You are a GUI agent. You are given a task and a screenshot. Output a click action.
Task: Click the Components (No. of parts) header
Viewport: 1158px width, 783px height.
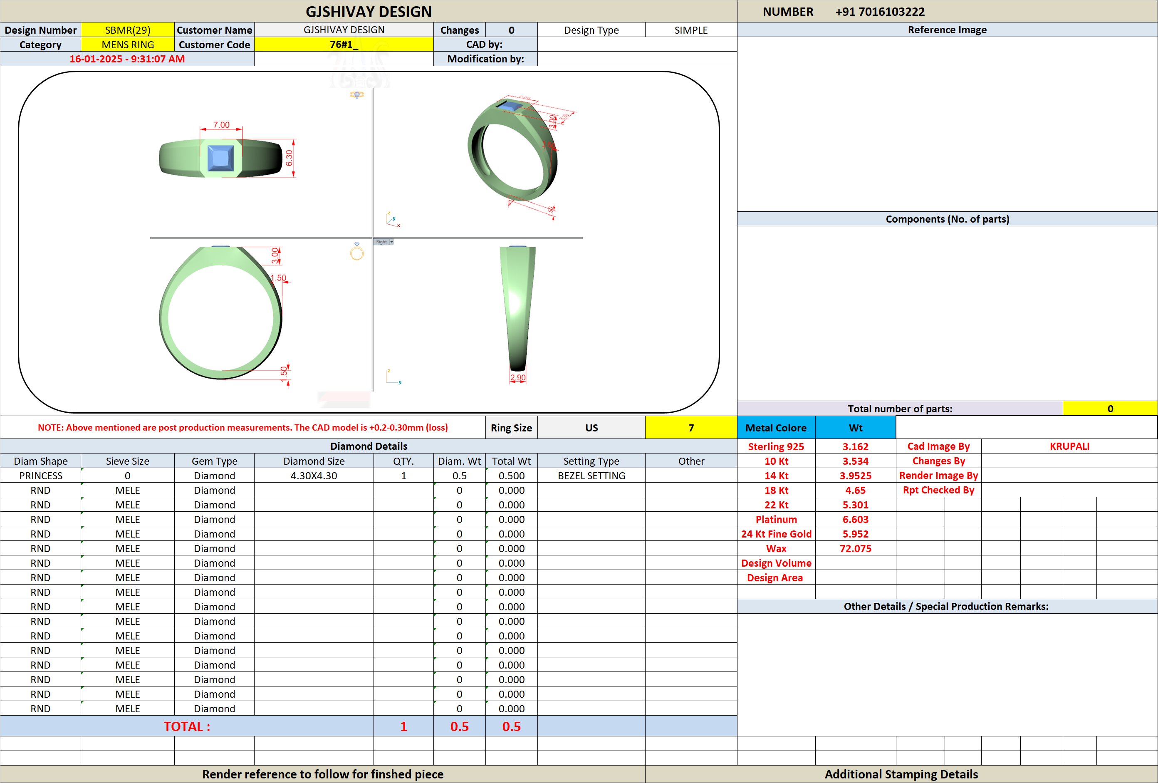point(947,219)
